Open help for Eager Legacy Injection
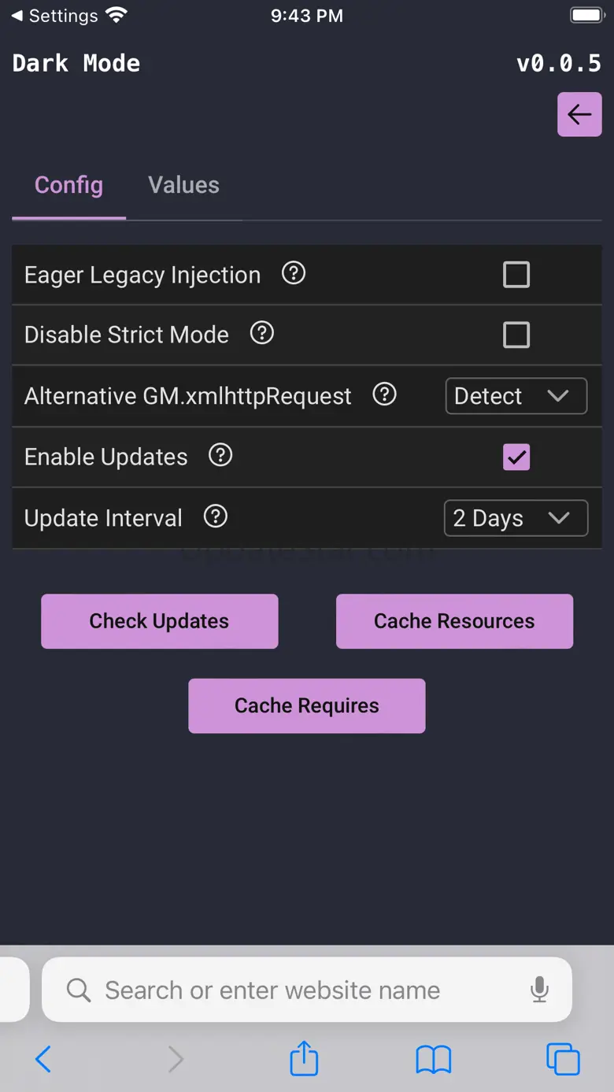 pyautogui.click(x=294, y=273)
